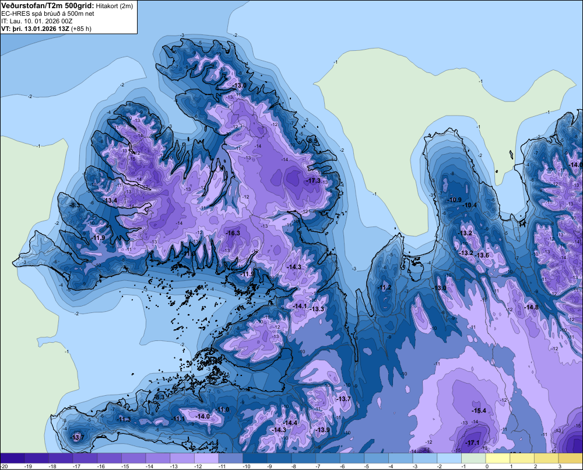
Task: Click pale green legend swatch between -1 and 0
Action: point(473,458)
